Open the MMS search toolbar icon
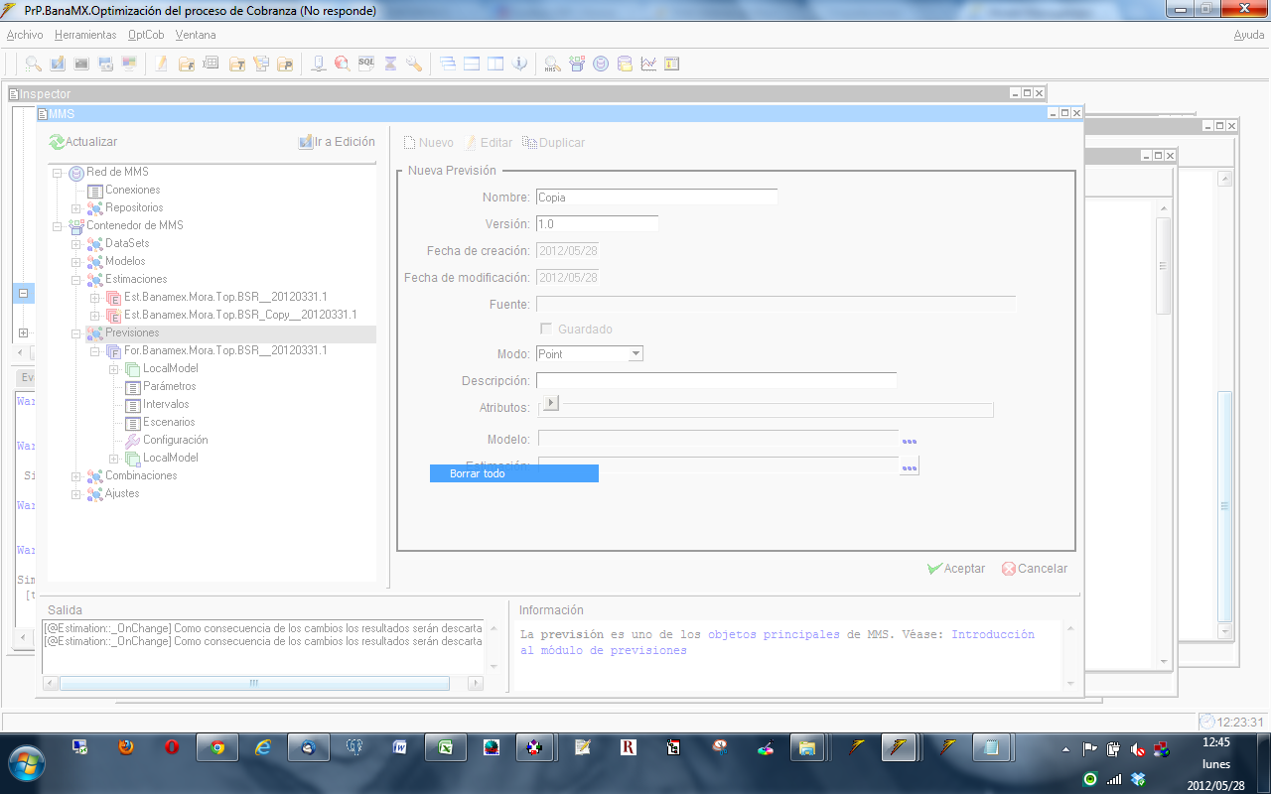1271x794 pixels. (x=552, y=64)
